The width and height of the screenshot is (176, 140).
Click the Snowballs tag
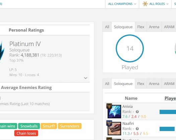pos(29,126)
